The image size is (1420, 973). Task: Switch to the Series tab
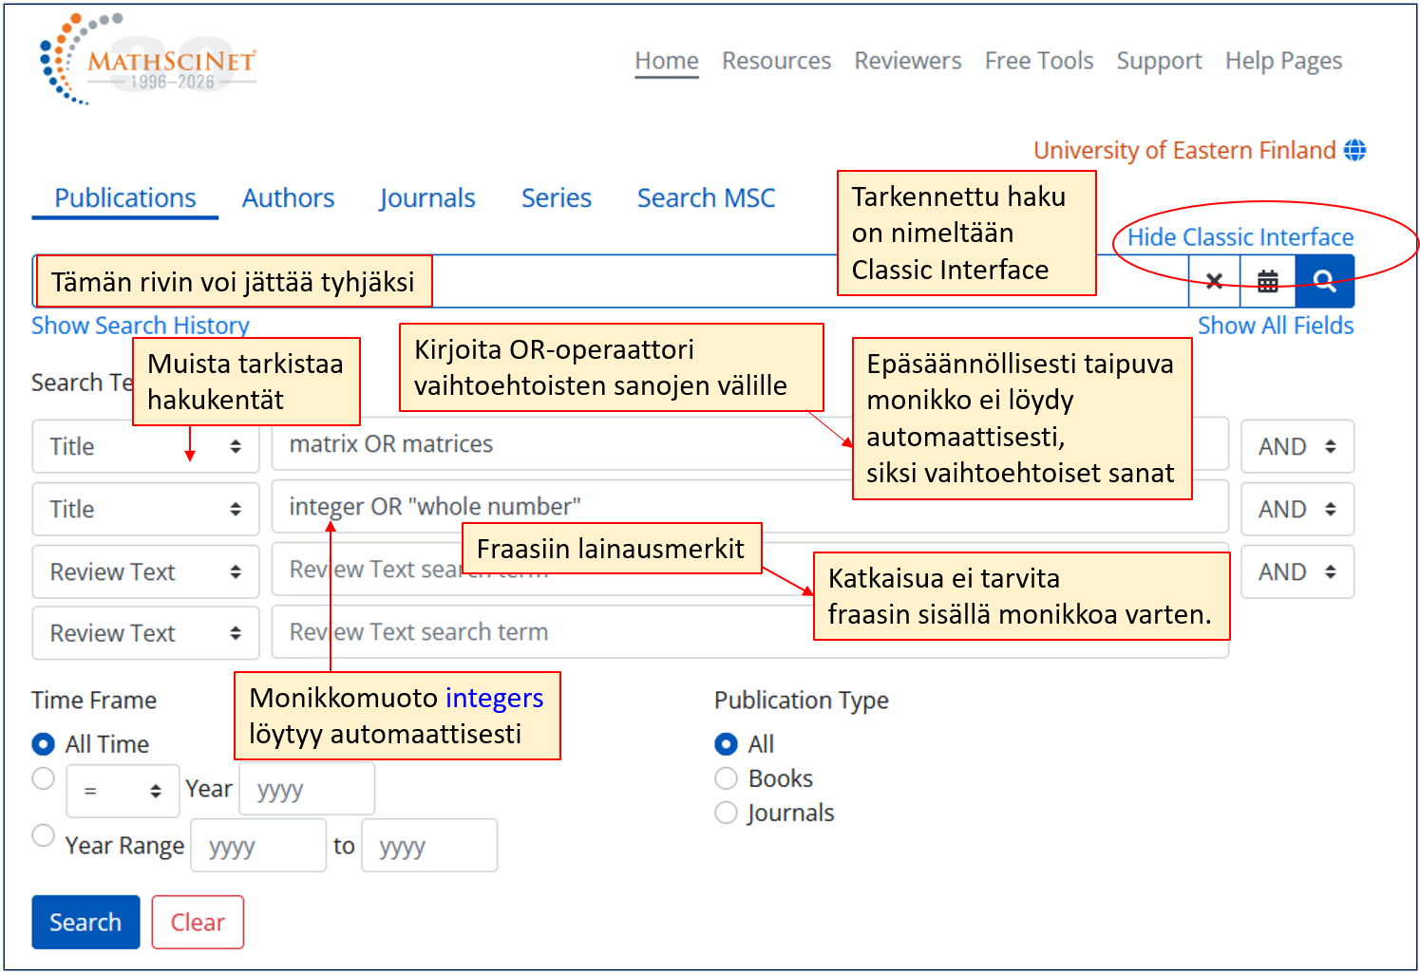557,197
